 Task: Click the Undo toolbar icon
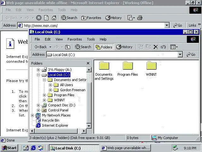coord(163,47)
